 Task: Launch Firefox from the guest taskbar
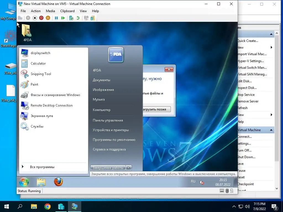click(58, 182)
